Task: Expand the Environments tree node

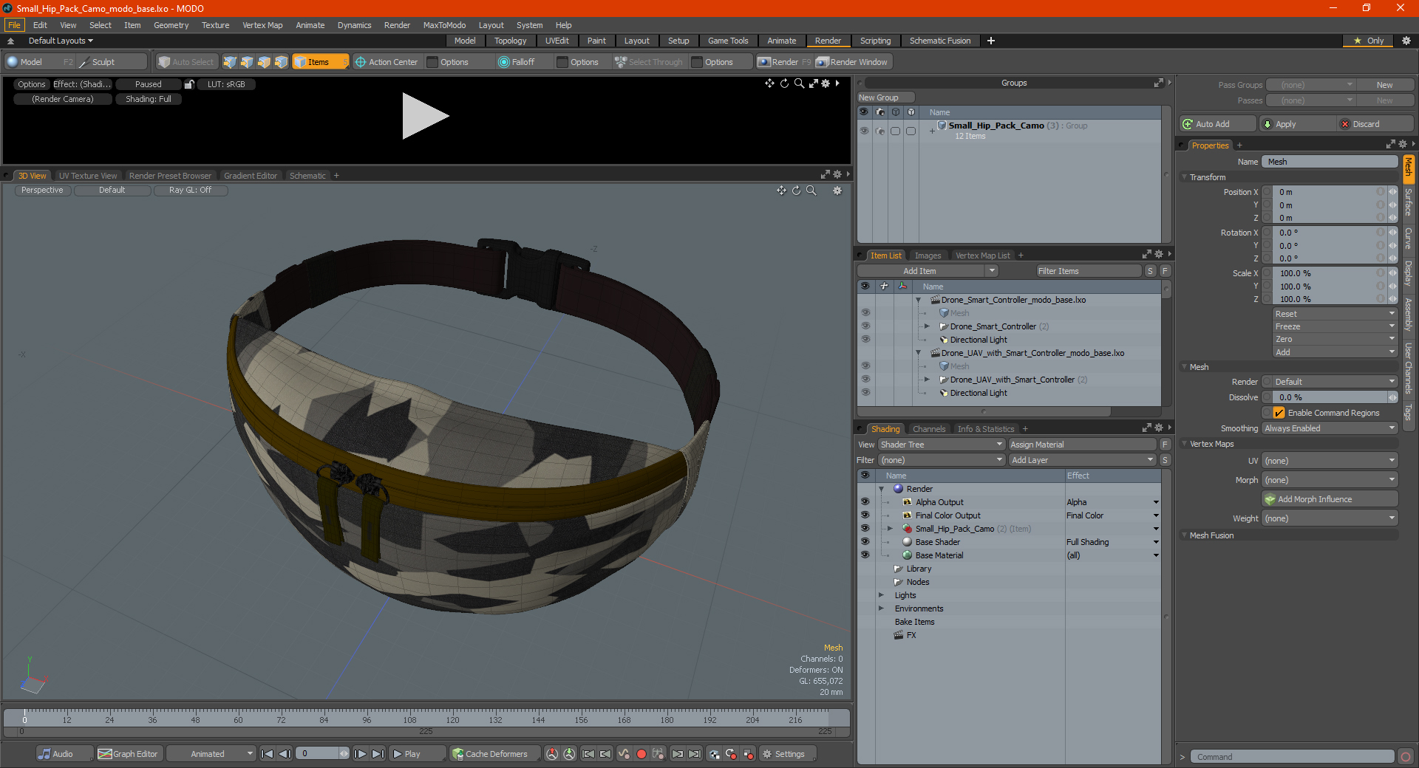Action: (881, 608)
